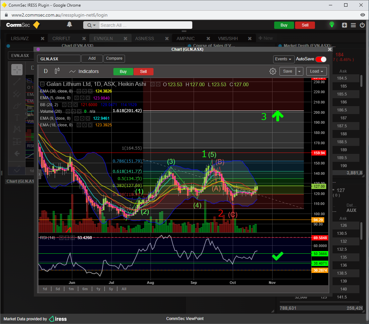Click the header green Buy button

click(284, 25)
